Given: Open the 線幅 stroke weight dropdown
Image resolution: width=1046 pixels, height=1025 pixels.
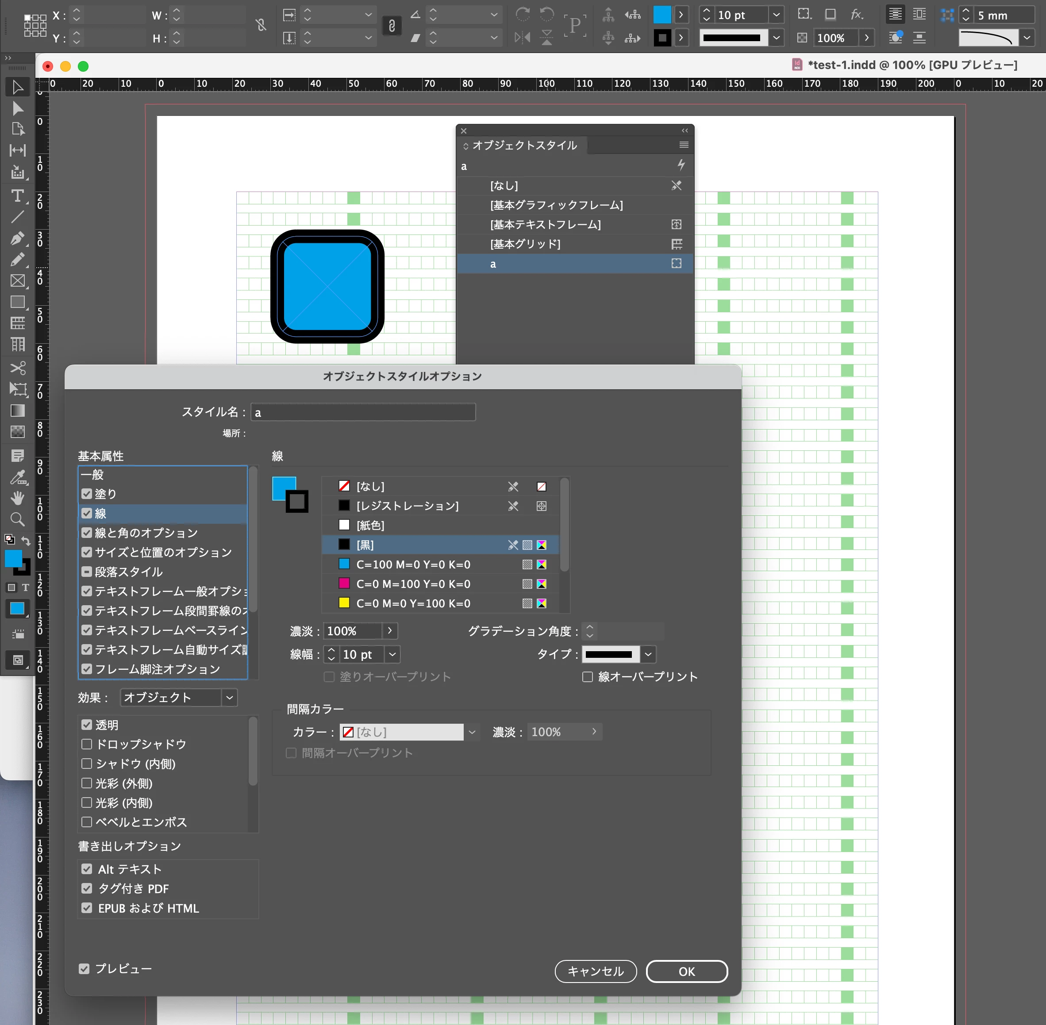Looking at the screenshot, I should (392, 654).
